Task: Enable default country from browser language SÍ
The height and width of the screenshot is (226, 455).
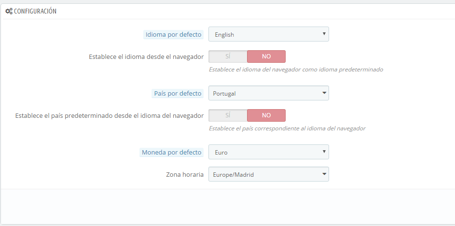Action: pyautogui.click(x=228, y=115)
